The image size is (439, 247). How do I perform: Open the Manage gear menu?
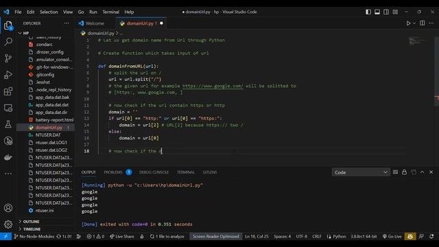tap(8, 224)
